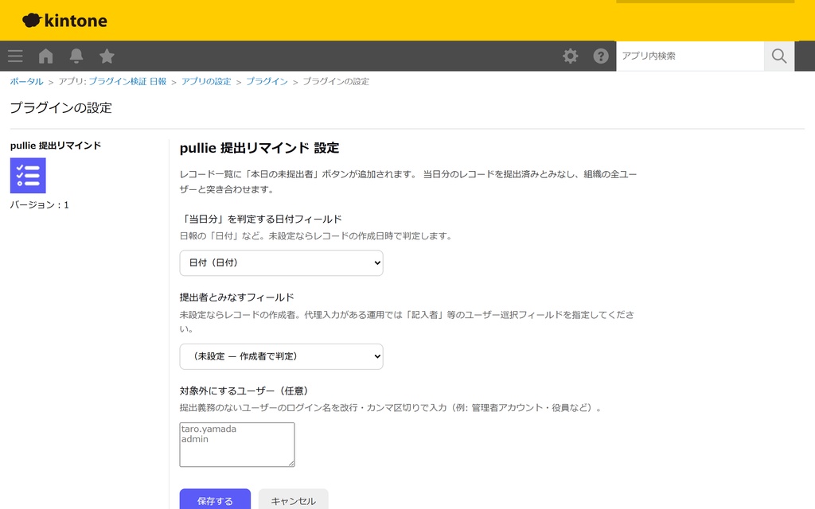Go to the home icon
The image size is (815, 509).
[x=45, y=56]
